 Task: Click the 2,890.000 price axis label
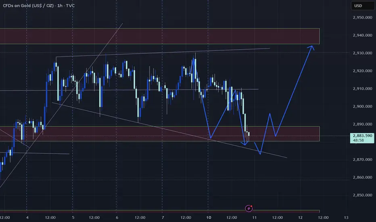click(362, 124)
